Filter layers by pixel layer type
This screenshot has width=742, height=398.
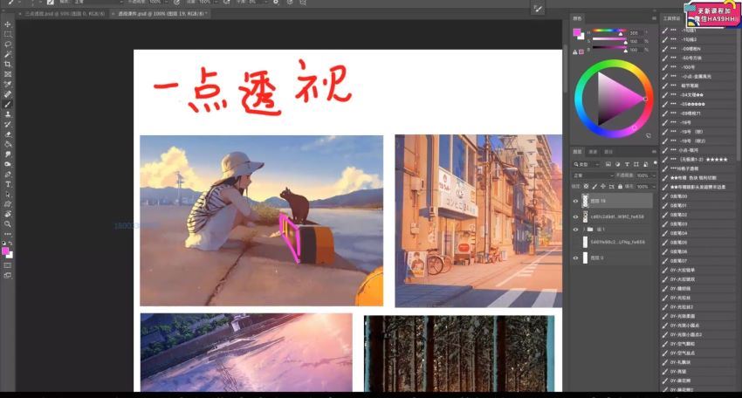[x=608, y=164]
